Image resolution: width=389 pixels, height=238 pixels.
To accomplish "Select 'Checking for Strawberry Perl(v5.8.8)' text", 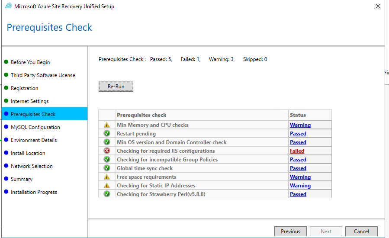I will pyautogui.click(x=161, y=194).
